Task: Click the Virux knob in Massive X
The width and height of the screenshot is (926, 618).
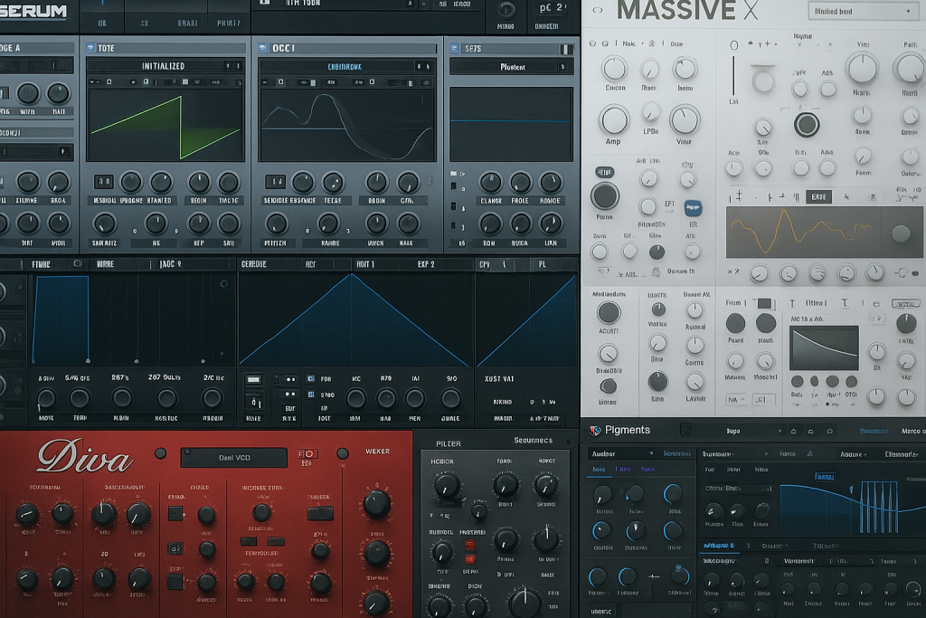Action: 685,120
